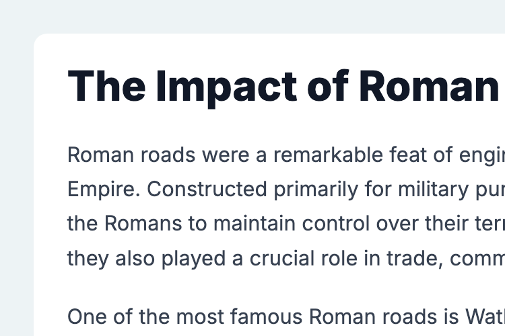The width and height of the screenshot is (505, 336).
Task: Click the word "Roman" in the heading
Action: pyautogui.click(x=430, y=87)
